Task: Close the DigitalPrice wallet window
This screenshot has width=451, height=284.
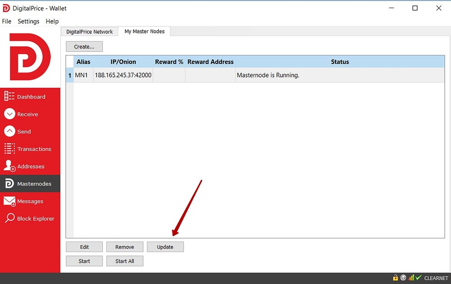Action: point(439,8)
